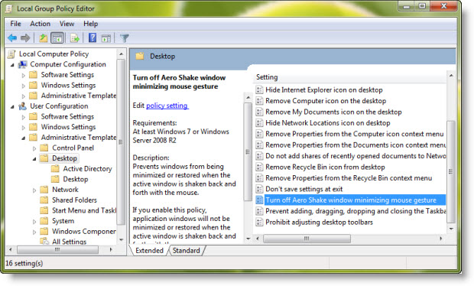Toggle Show/Hide Console Tree toolbar icon
The width and height of the screenshot is (474, 286).
point(57,38)
